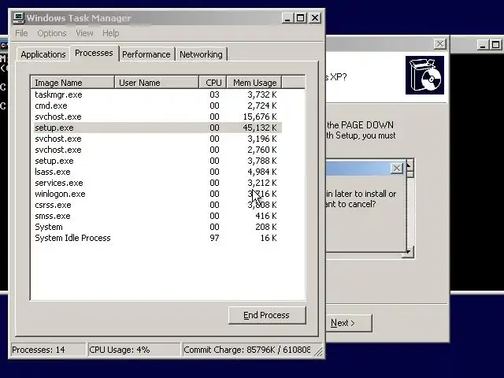
Task: Click the CPU Usage: 4% status entry
Action: pos(134,350)
